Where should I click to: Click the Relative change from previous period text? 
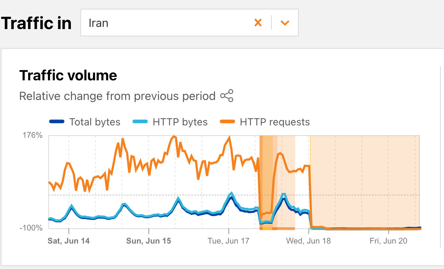117,96
